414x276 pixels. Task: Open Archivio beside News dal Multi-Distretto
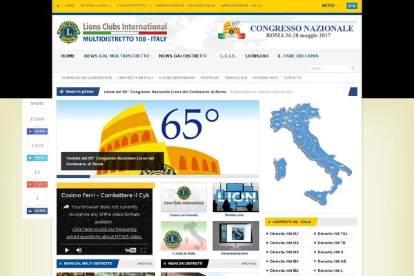(x=144, y=264)
